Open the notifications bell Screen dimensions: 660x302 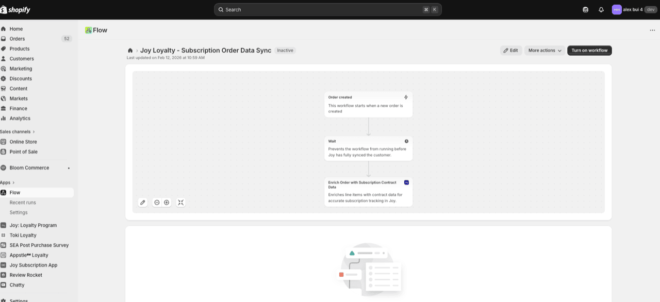(601, 10)
